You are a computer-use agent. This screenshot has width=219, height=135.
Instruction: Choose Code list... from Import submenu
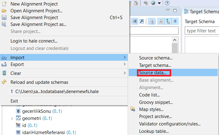(x=149, y=95)
